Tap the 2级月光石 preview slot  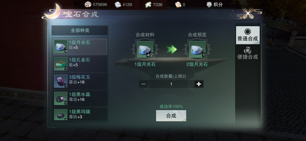(197, 49)
